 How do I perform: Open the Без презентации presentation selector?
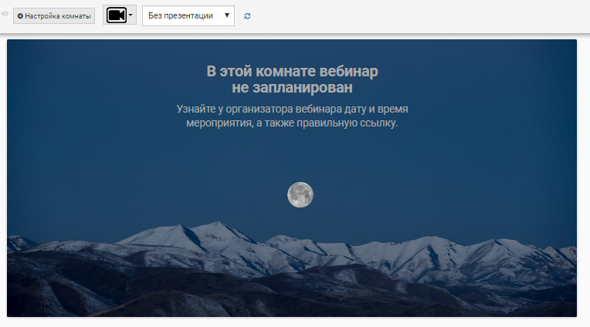(181, 15)
